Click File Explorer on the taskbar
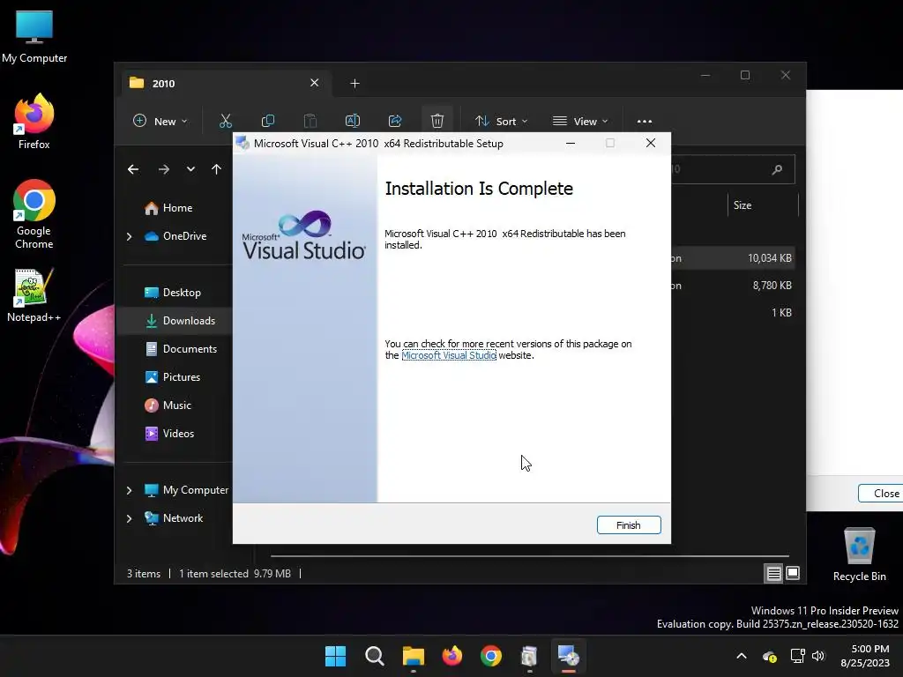Screen dimensions: 903x677 (x=413, y=656)
